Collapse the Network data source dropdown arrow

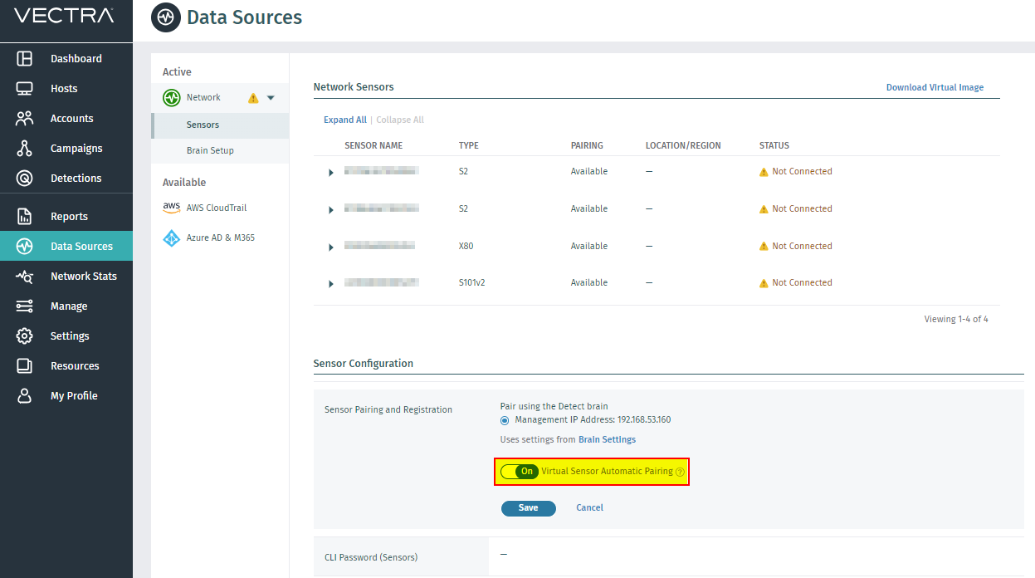click(271, 98)
